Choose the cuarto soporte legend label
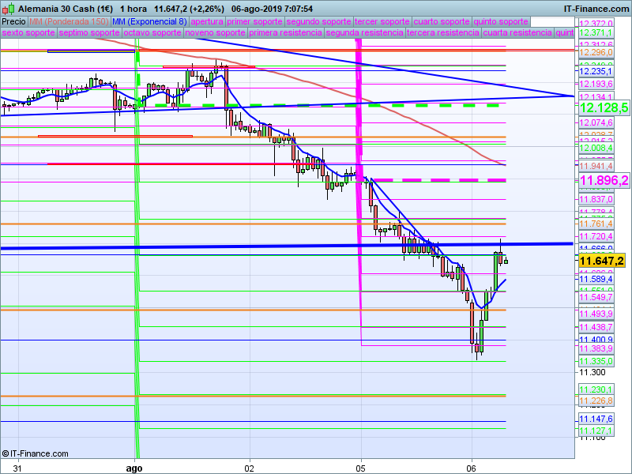The height and width of the screenshot is (474, 632). 442,21
